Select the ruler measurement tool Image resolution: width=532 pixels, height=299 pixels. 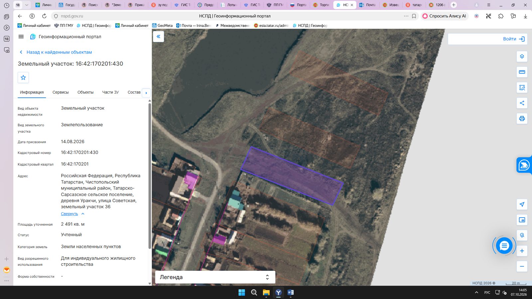pyautogui.click(x=522, y=72)
